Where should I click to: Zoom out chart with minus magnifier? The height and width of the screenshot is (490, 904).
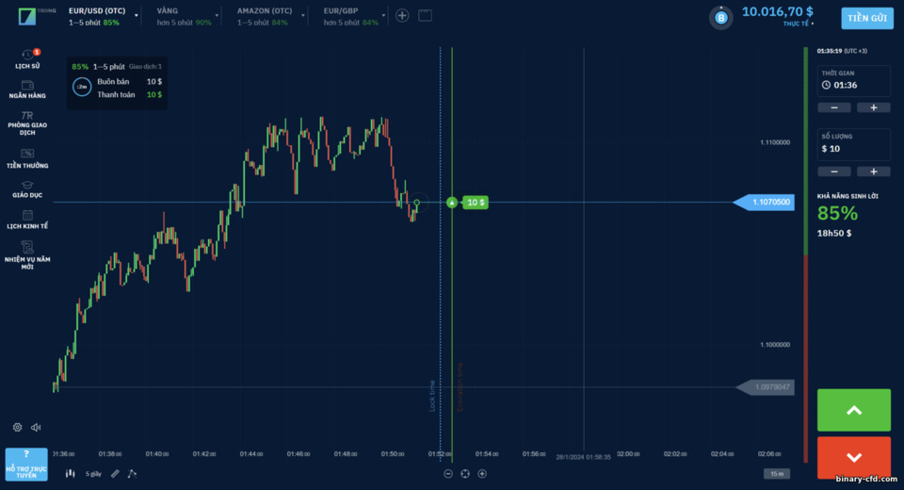[448, 473]
